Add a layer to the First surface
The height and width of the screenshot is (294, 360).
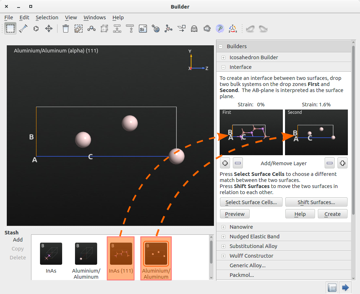225,163
